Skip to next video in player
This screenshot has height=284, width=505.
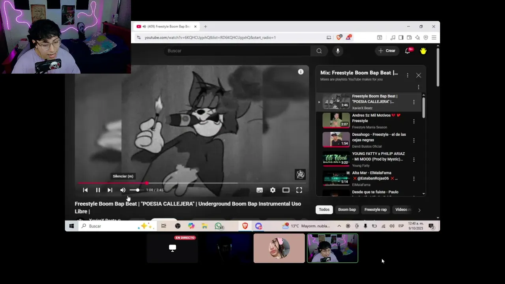(x=110, y=190)
